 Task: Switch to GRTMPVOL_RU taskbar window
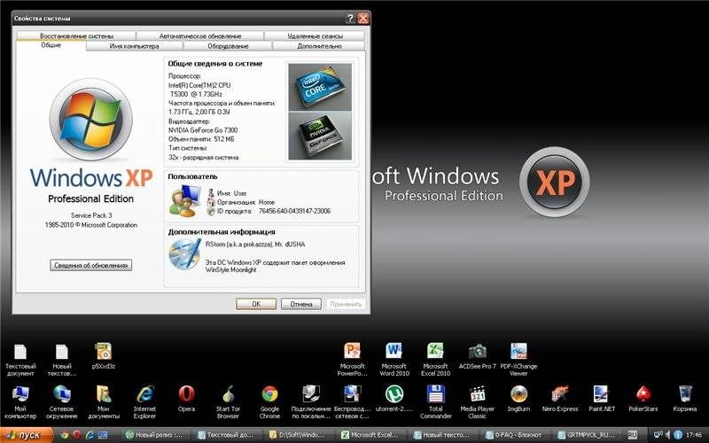coord(587,435)
